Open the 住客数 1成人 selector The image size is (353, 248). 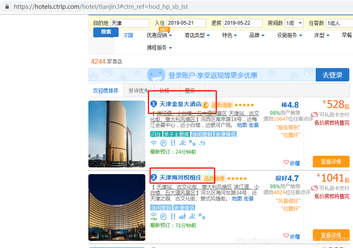pyautogui.click(x=339, y=23)
